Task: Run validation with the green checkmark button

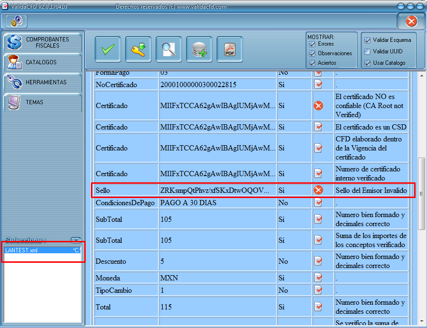Action: click(x=108, y=50)
